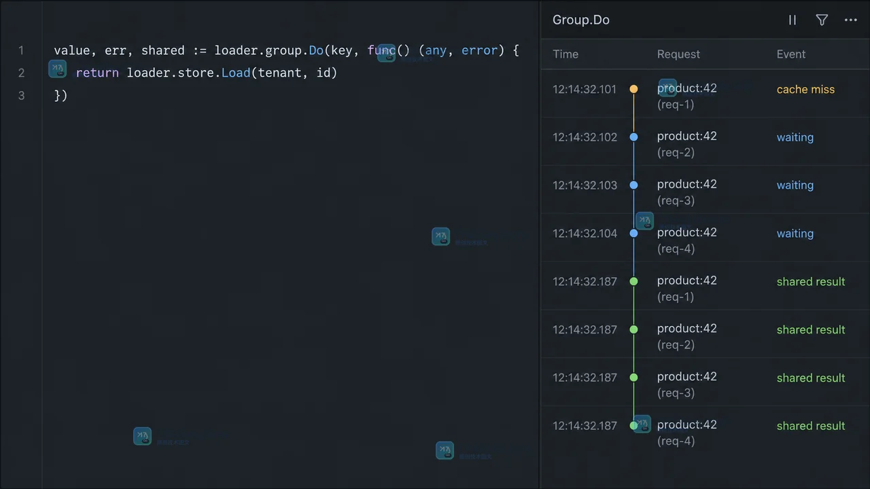Sort by the Time column header

coord(565,54)
